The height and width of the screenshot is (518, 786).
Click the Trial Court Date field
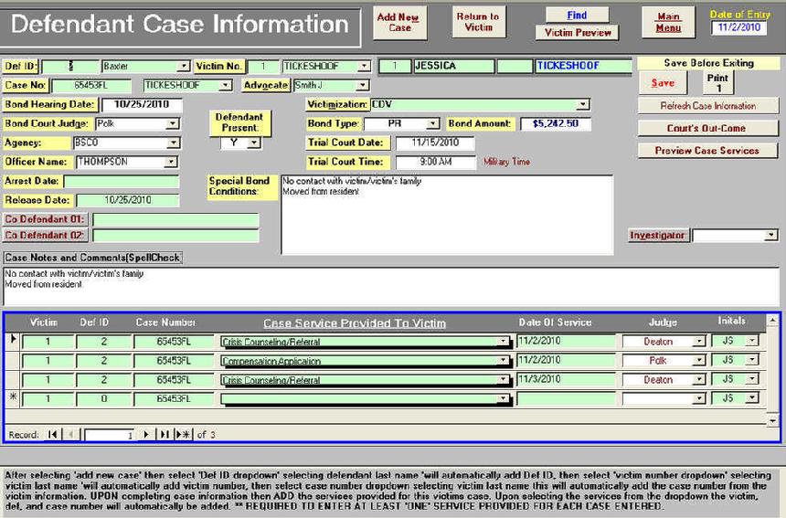(x=435, y=143)
